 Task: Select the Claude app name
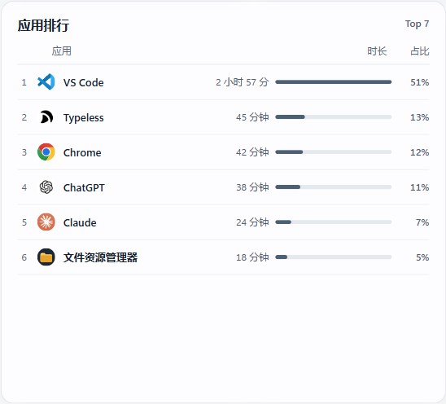click(x=80, y=222)
